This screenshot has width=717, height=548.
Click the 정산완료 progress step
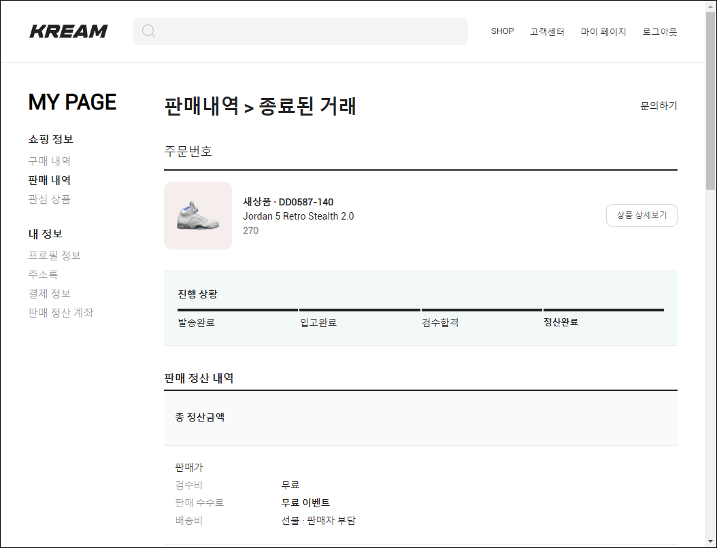[561, 322]
